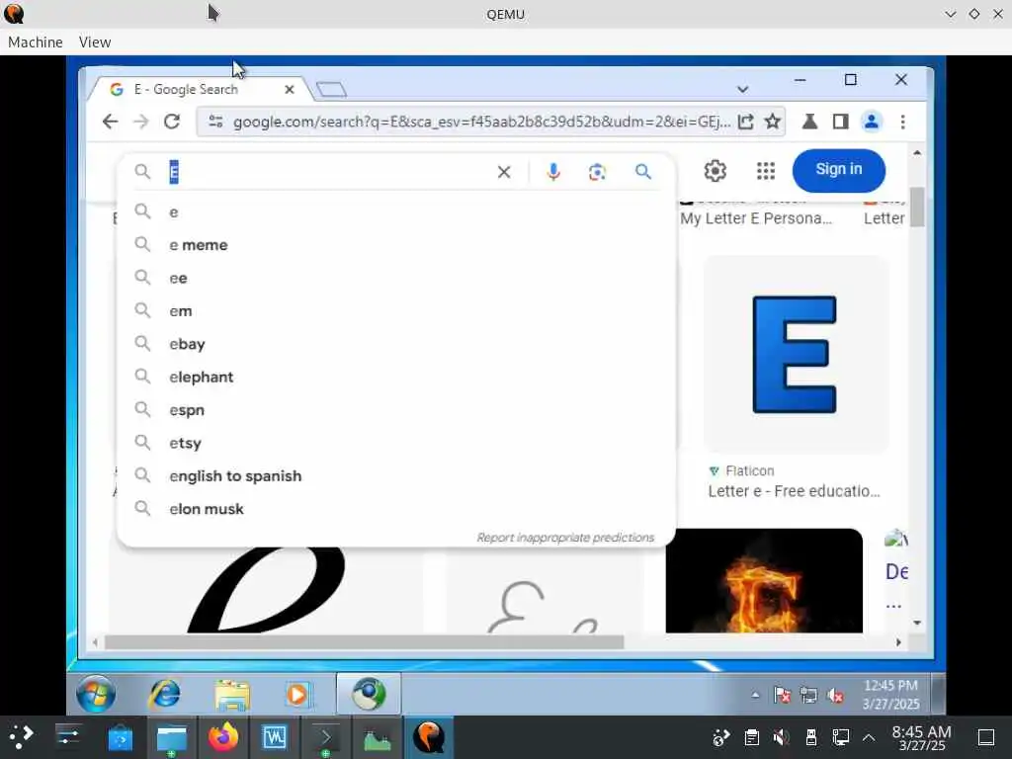The image size is (1012, 759).
Task: Close the 'E - Google Search' tab
Action: 290,90
